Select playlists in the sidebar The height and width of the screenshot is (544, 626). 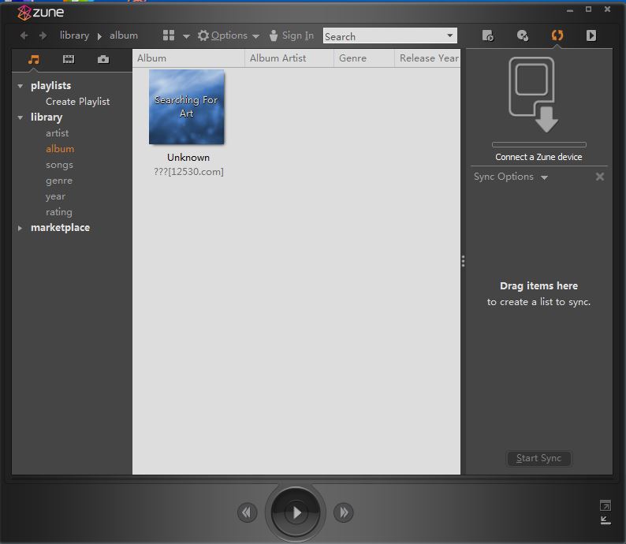(50, 85)
